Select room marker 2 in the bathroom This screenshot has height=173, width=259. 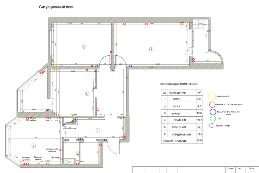[78, 154]
